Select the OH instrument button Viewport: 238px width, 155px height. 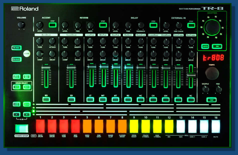click(x=166, y=100)
